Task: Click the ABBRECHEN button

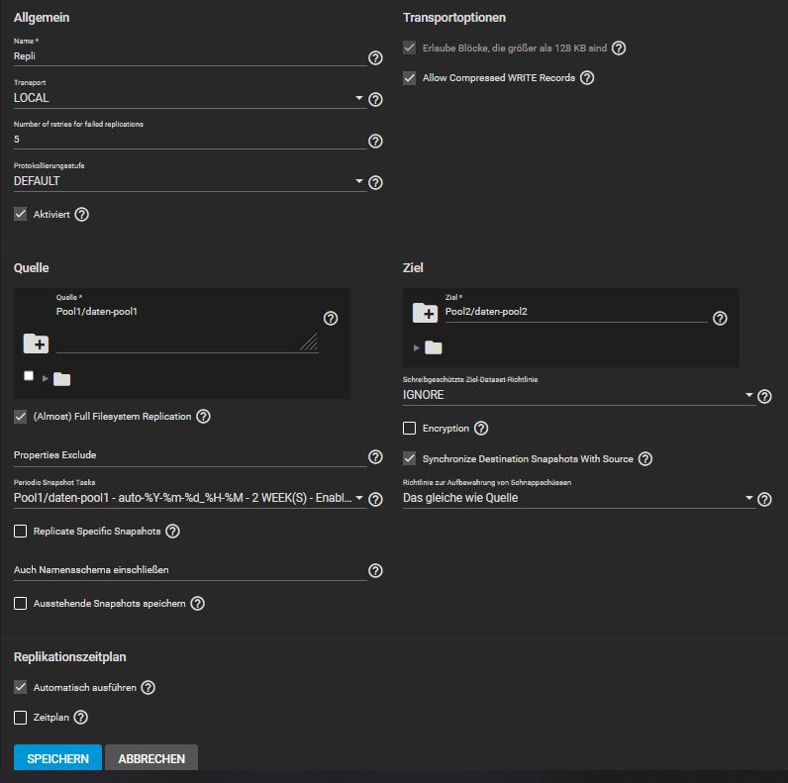Action: tap(151, 758)
